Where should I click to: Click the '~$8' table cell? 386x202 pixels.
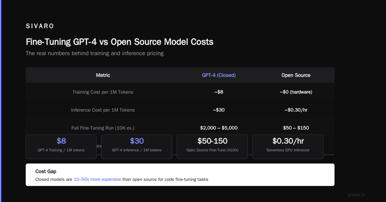pyautogui.click(x=219, y=92)
